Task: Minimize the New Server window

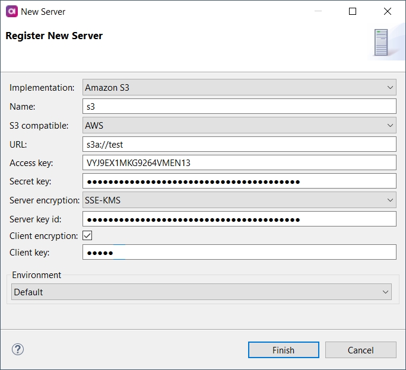Action: 318,11
